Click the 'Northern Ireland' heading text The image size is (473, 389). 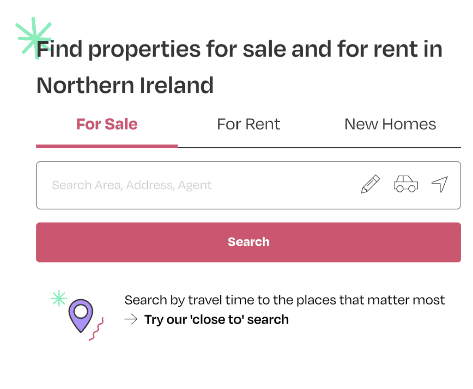click(125, 85)
